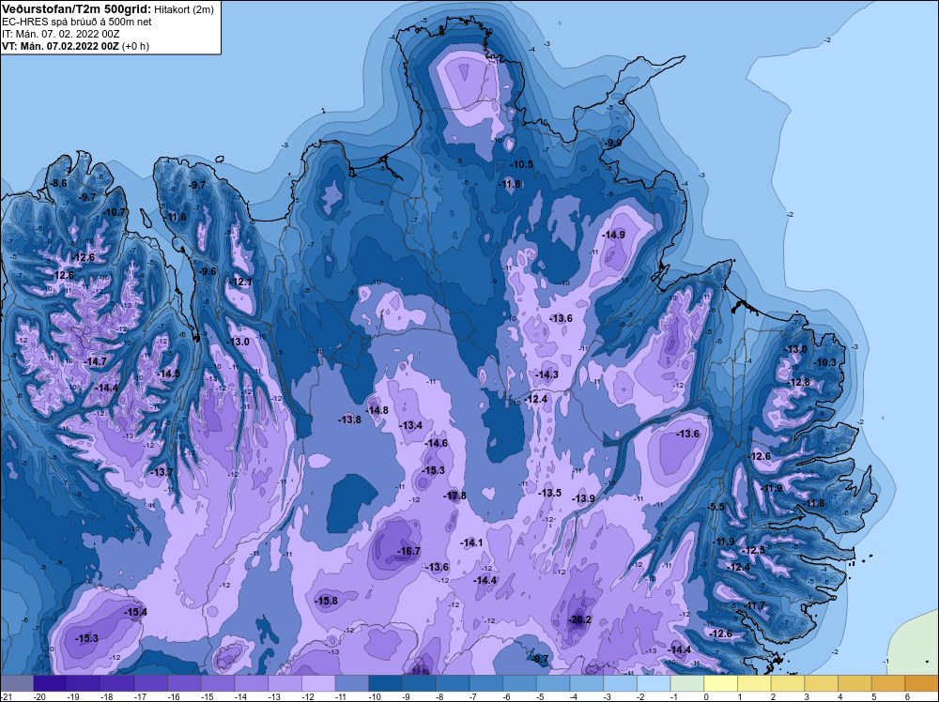Click the -17.8 temperature label

click(x=454, y=496)
